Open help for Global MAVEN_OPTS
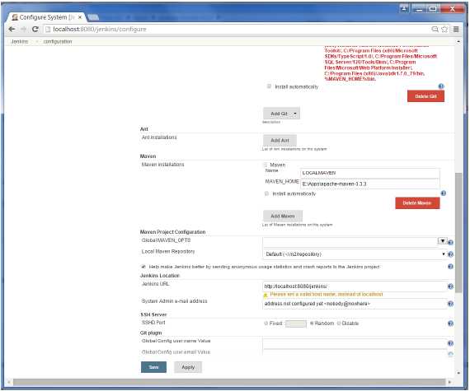Screen dimensions: 470x391 (450, 242)
